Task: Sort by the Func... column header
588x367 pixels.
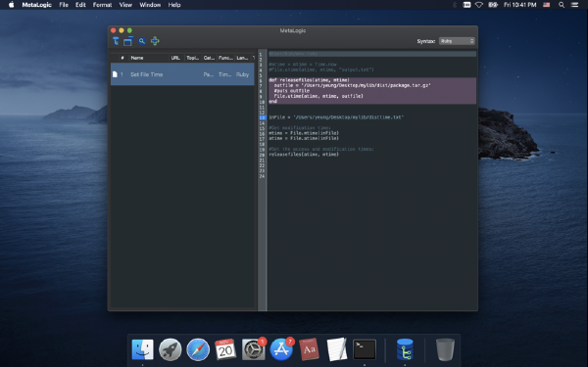Action: tap(225, 58)
